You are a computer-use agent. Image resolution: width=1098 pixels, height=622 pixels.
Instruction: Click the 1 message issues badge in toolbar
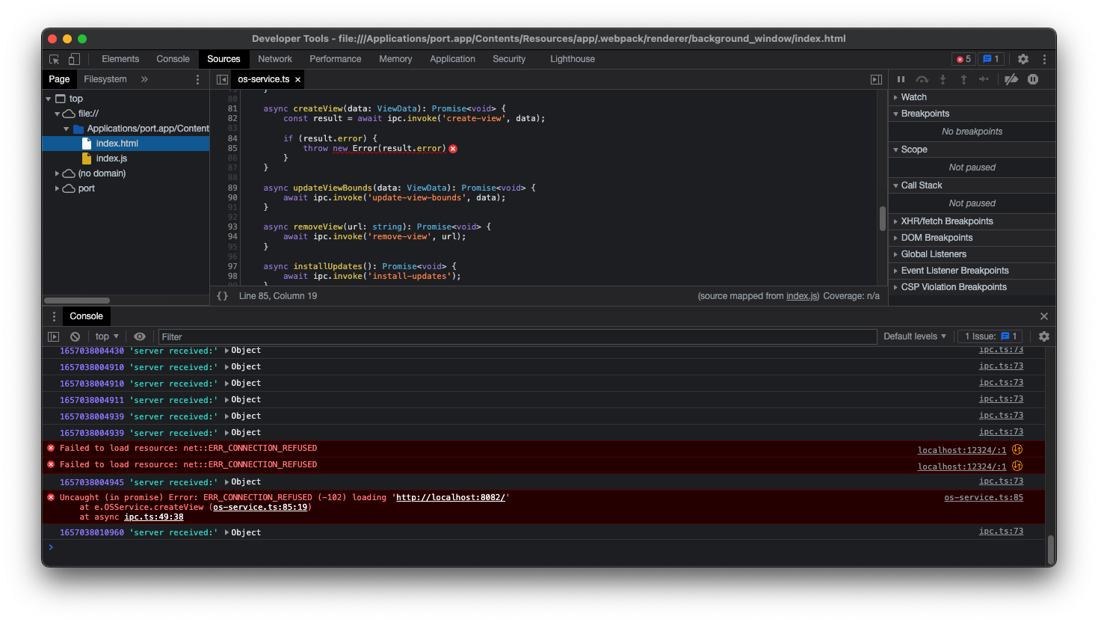(990, 59)
